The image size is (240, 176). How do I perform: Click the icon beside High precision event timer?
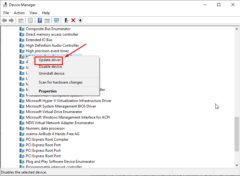(x=22, y=51)
